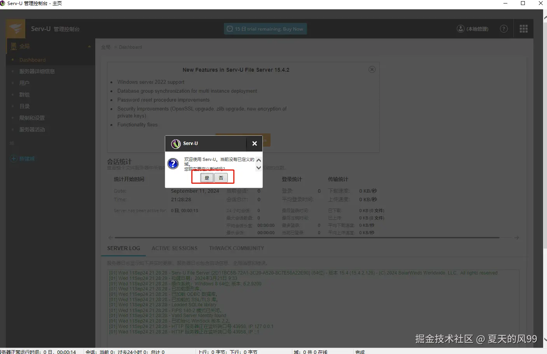Click the 统计开始时间 heading
The width and height of the screenshot is (547, 354).
(x=129, y=179)
